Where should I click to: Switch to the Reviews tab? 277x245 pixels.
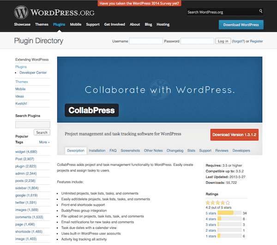pos(222,151)
